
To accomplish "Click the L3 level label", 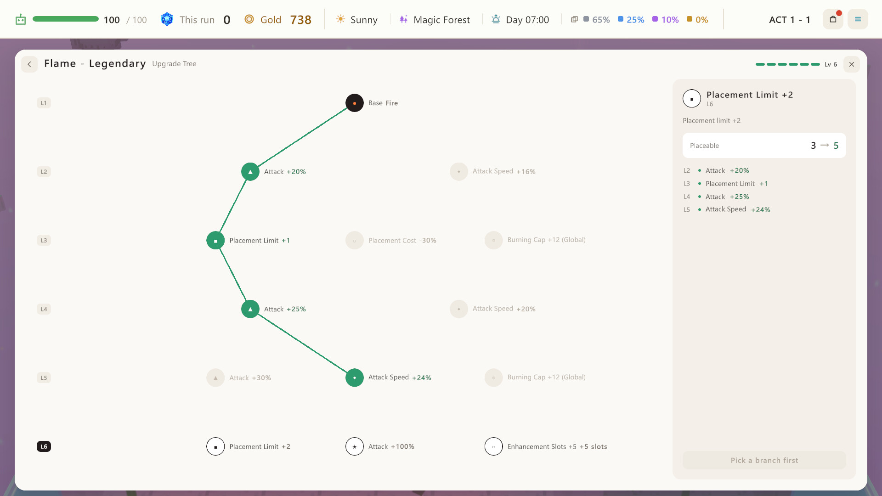I will point(44,240).
